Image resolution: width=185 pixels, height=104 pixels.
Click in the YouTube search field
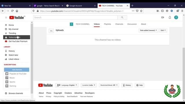[x=75, y=17]
